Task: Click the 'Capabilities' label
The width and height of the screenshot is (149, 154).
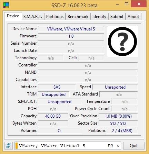Action: (26, 80)
